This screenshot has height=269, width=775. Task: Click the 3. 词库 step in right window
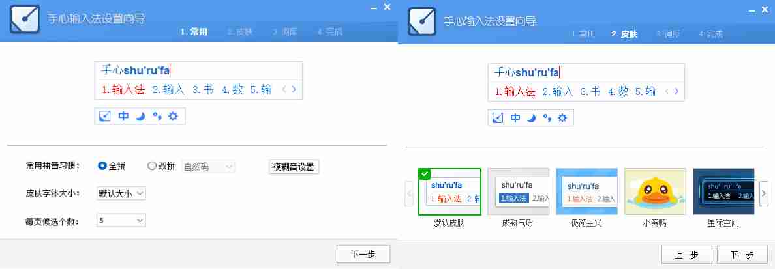click(668, 34)
